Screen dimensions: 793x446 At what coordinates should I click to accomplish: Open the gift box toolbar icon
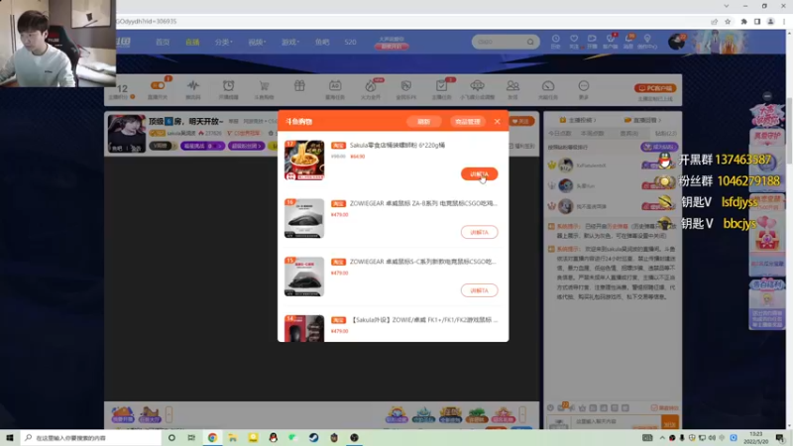point(299,86)
